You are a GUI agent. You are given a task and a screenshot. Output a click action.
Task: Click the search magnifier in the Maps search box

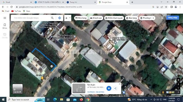52,18
